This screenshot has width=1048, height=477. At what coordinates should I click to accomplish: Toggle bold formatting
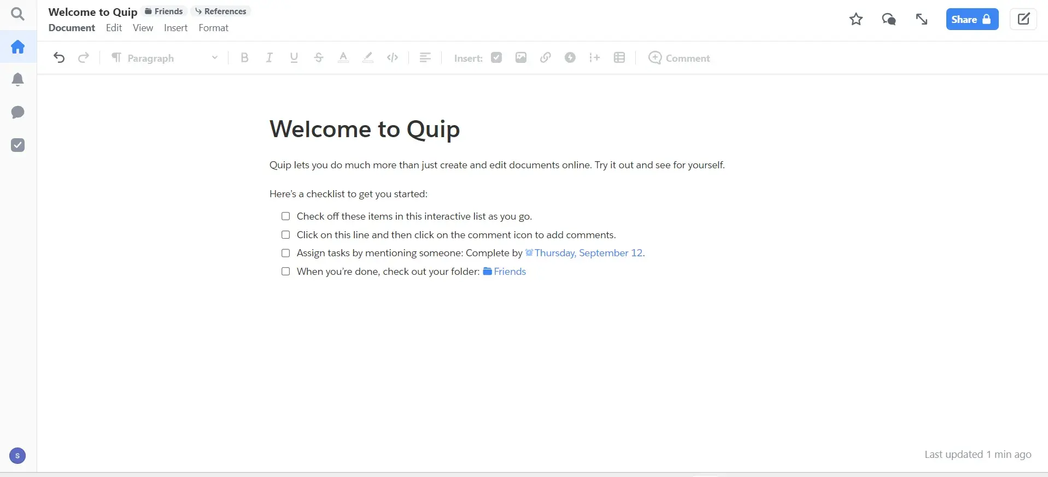click(244, 58)
